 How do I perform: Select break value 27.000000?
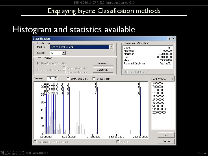[158, 99]
